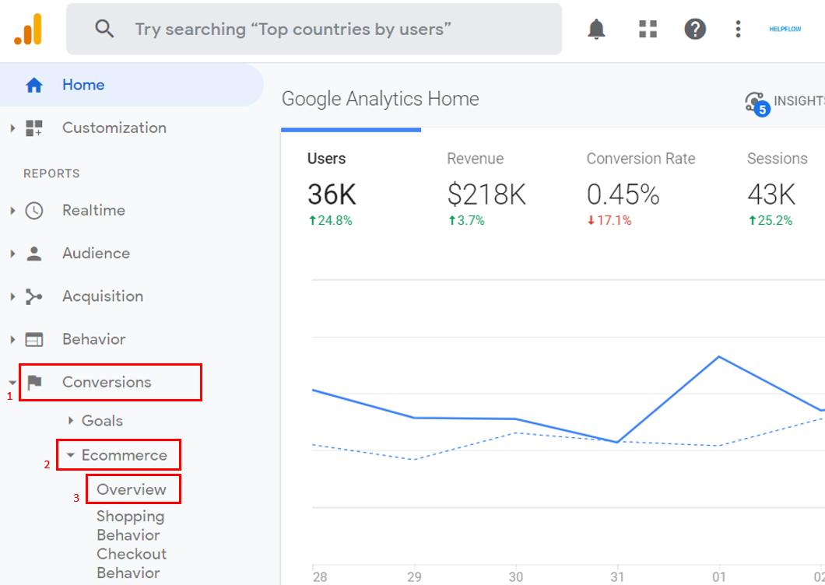The image size is (825, 585).
Task: Click the Helpflow account logo
Action: [785, 29]
